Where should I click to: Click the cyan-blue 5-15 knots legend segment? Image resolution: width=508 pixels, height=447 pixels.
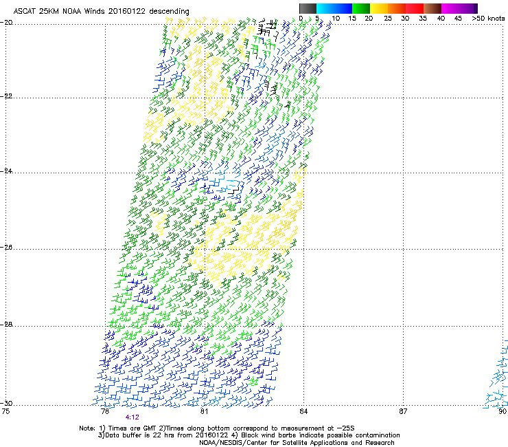click(334, 8)
